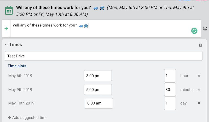Open the 3:00 pm time field
The width and height of the screenshot is (209, 122).
[x=98, y=75]
